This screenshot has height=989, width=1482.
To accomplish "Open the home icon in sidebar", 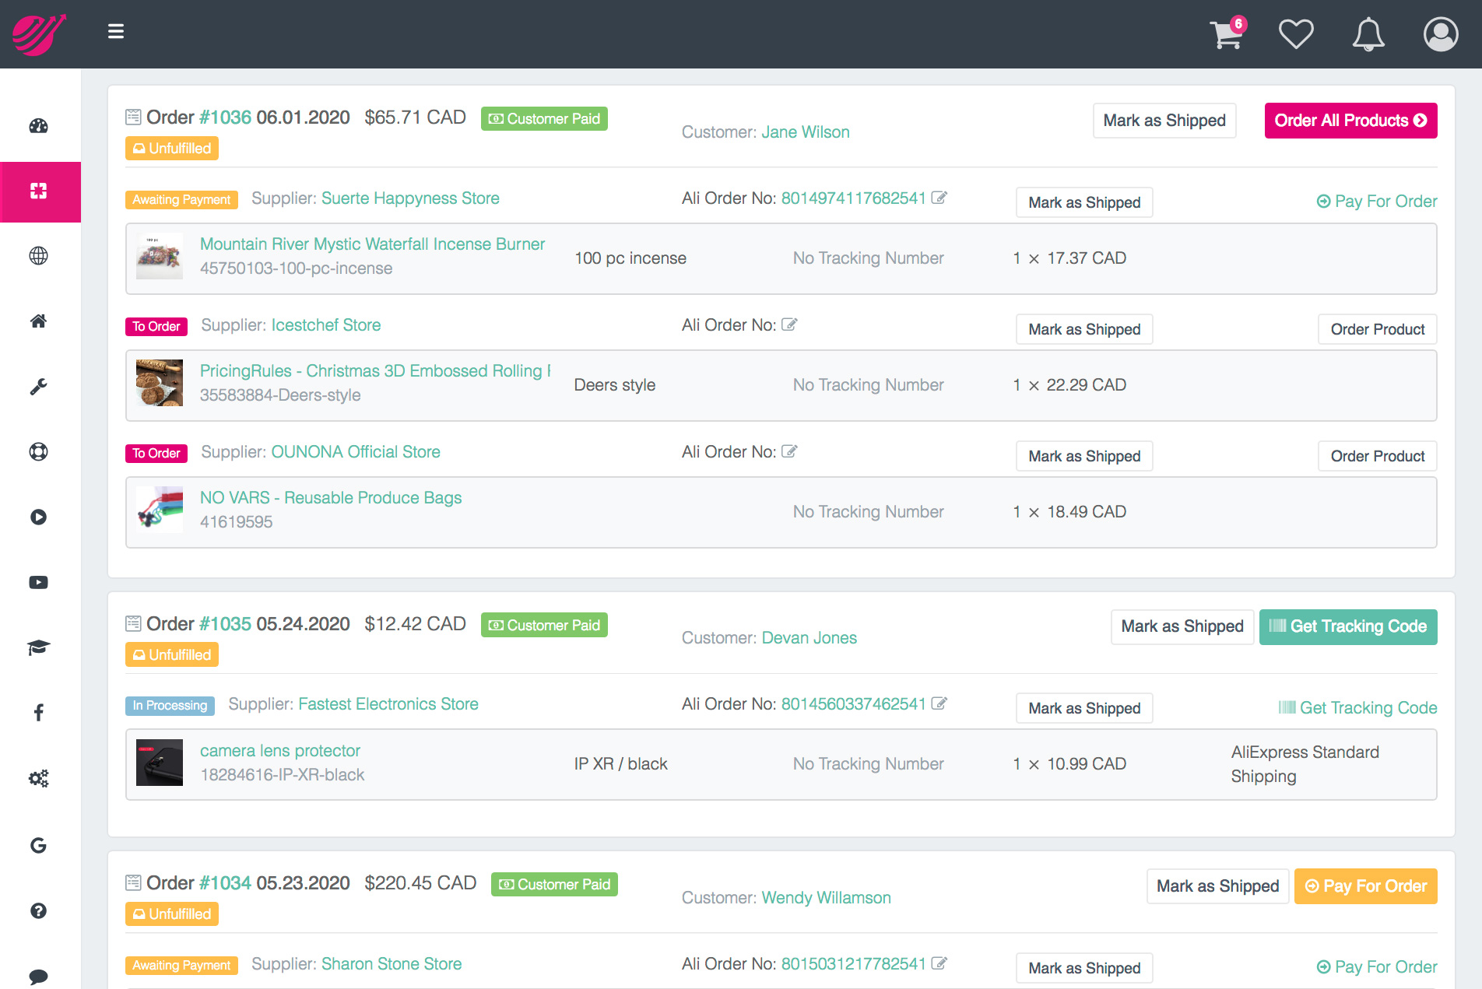I will pos(39,321).
